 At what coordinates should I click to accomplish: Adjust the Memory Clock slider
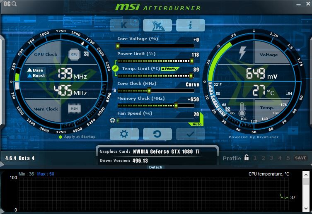(x=156, y=106)
